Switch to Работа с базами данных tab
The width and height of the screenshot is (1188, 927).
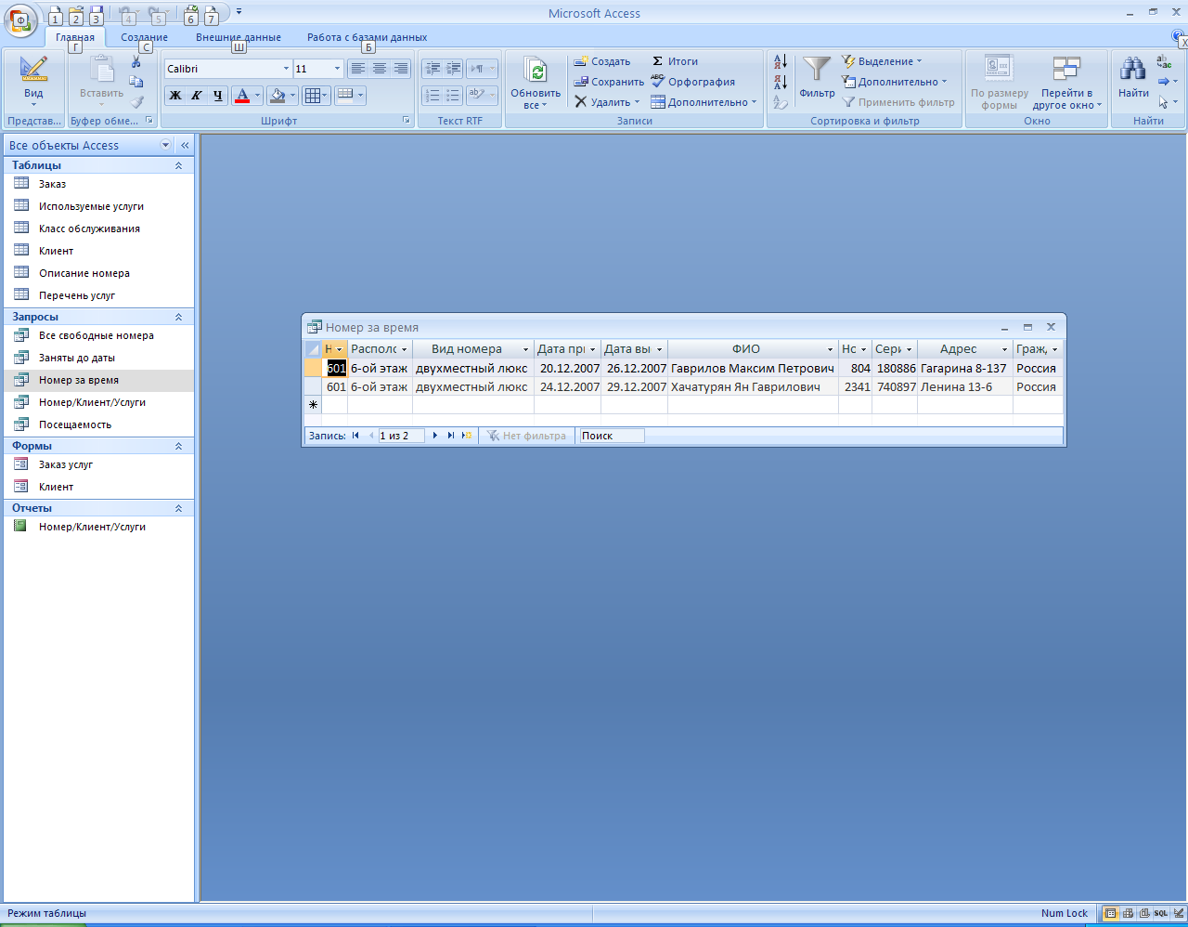368,37
